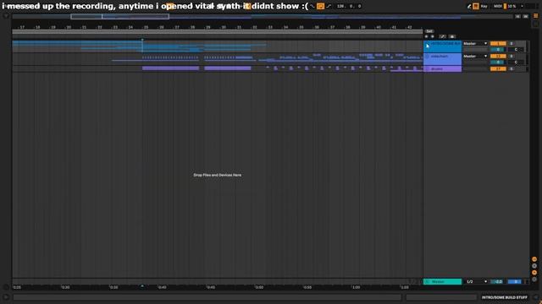Optimize arrangement height with H button
The image size is (542, 304).
point(517,16)
